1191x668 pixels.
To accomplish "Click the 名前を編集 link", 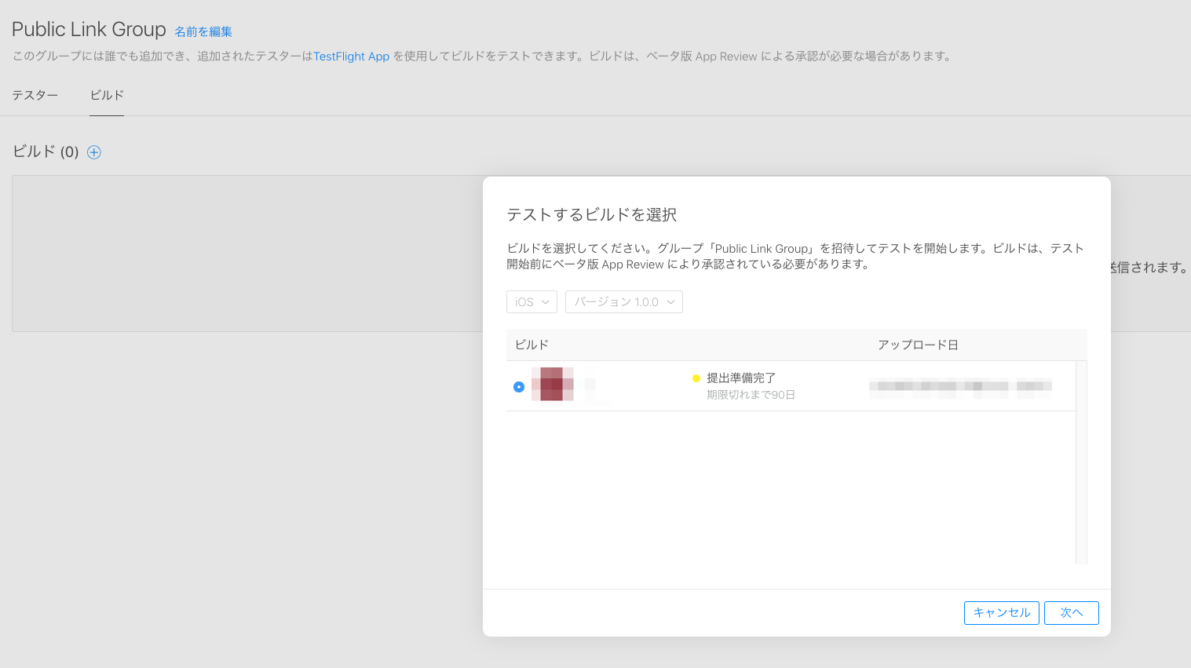I will 203,31.
